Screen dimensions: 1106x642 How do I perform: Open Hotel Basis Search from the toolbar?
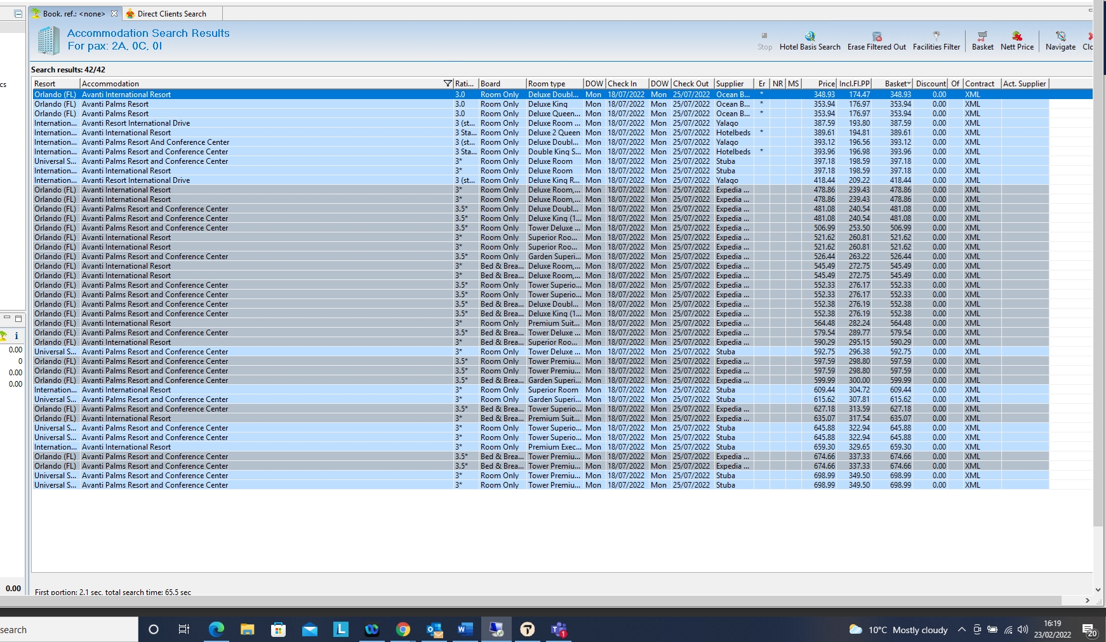pos(810,41)
